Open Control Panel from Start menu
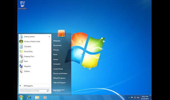This screenshot has width=170, height=100. click(58, 69)
